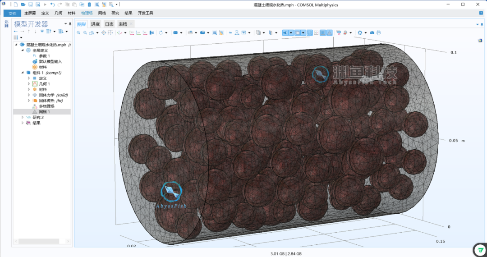Open the rotate view dropdown arrow
This screenshot has width=487, height=257.
tap(166, 32)
